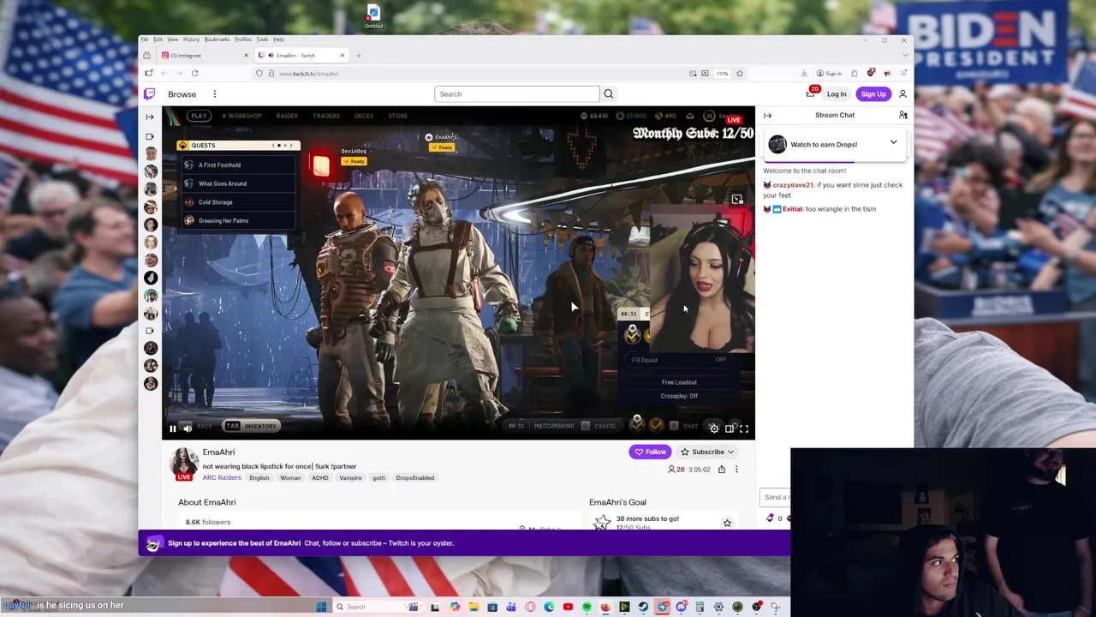The height and width of the screenshot is (617, 1096).
Task: Open the browser extensions puzzle icon
Action: pyautogui.click(x=854, y=74)
